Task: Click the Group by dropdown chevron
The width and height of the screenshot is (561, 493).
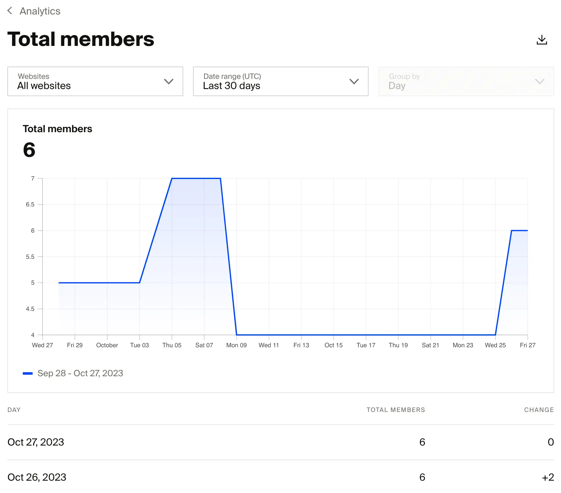Action: pos(540,82)
